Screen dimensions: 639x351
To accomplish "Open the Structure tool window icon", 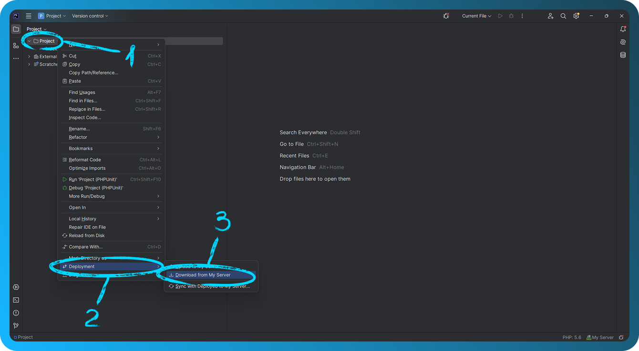I will [16, 45].
